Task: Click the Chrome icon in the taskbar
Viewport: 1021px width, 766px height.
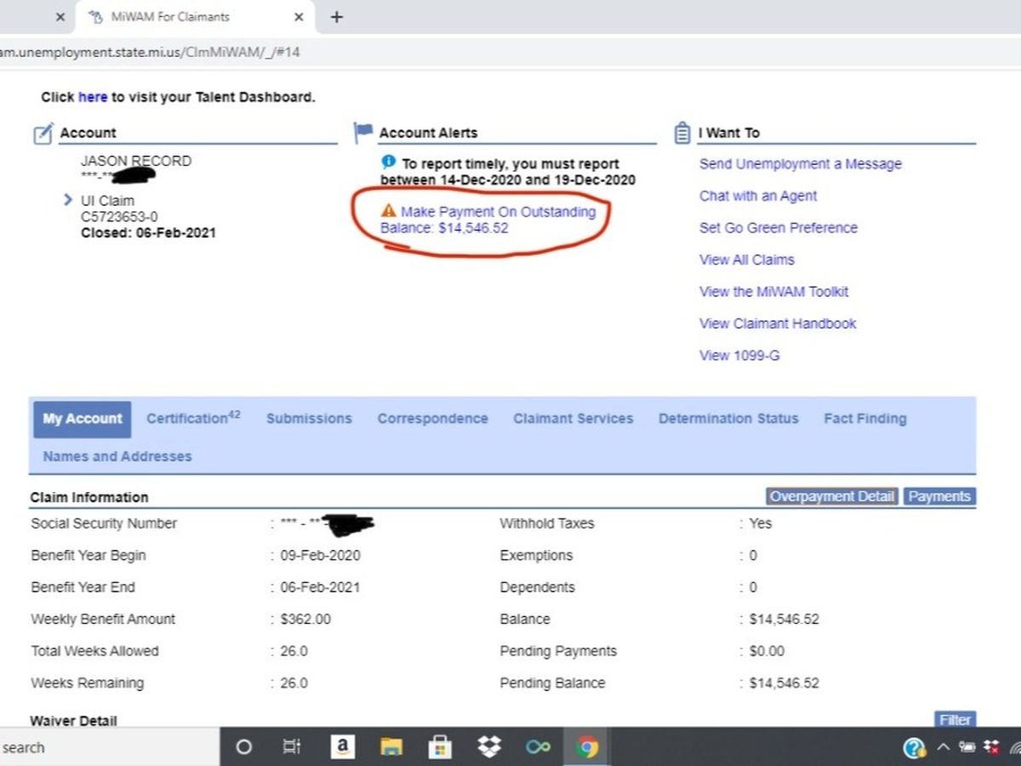Action: [x=586, y=747]
